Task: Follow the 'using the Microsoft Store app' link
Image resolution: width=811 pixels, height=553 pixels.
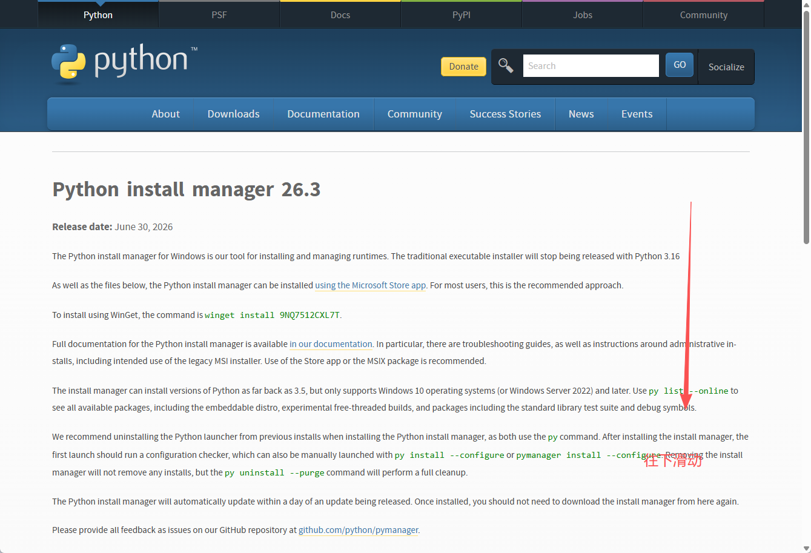Action: tap(371, 285)
